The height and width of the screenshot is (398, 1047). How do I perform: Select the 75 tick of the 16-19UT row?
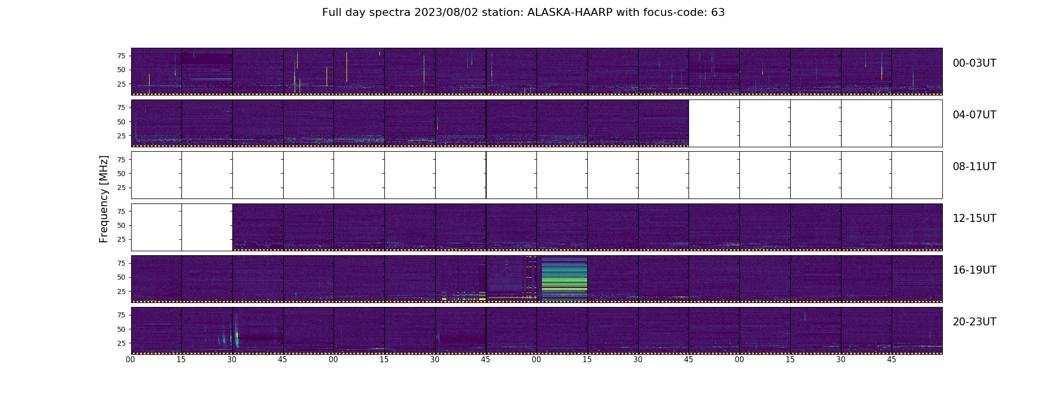(x=121, y=263)
